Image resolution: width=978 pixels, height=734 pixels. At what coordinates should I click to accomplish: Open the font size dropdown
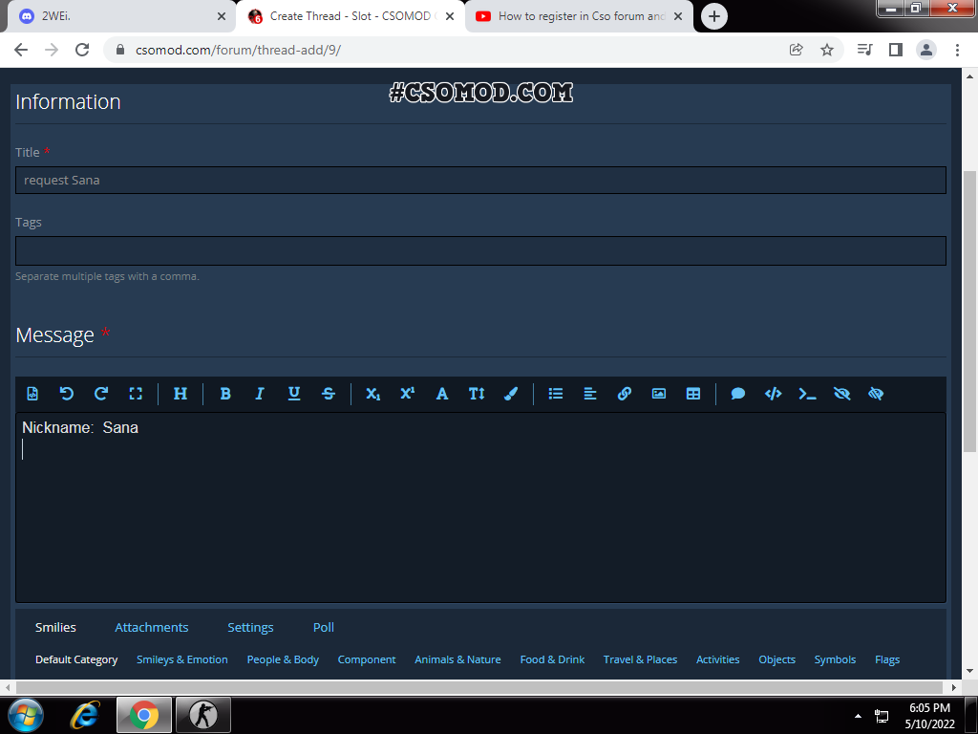(477, 394)
